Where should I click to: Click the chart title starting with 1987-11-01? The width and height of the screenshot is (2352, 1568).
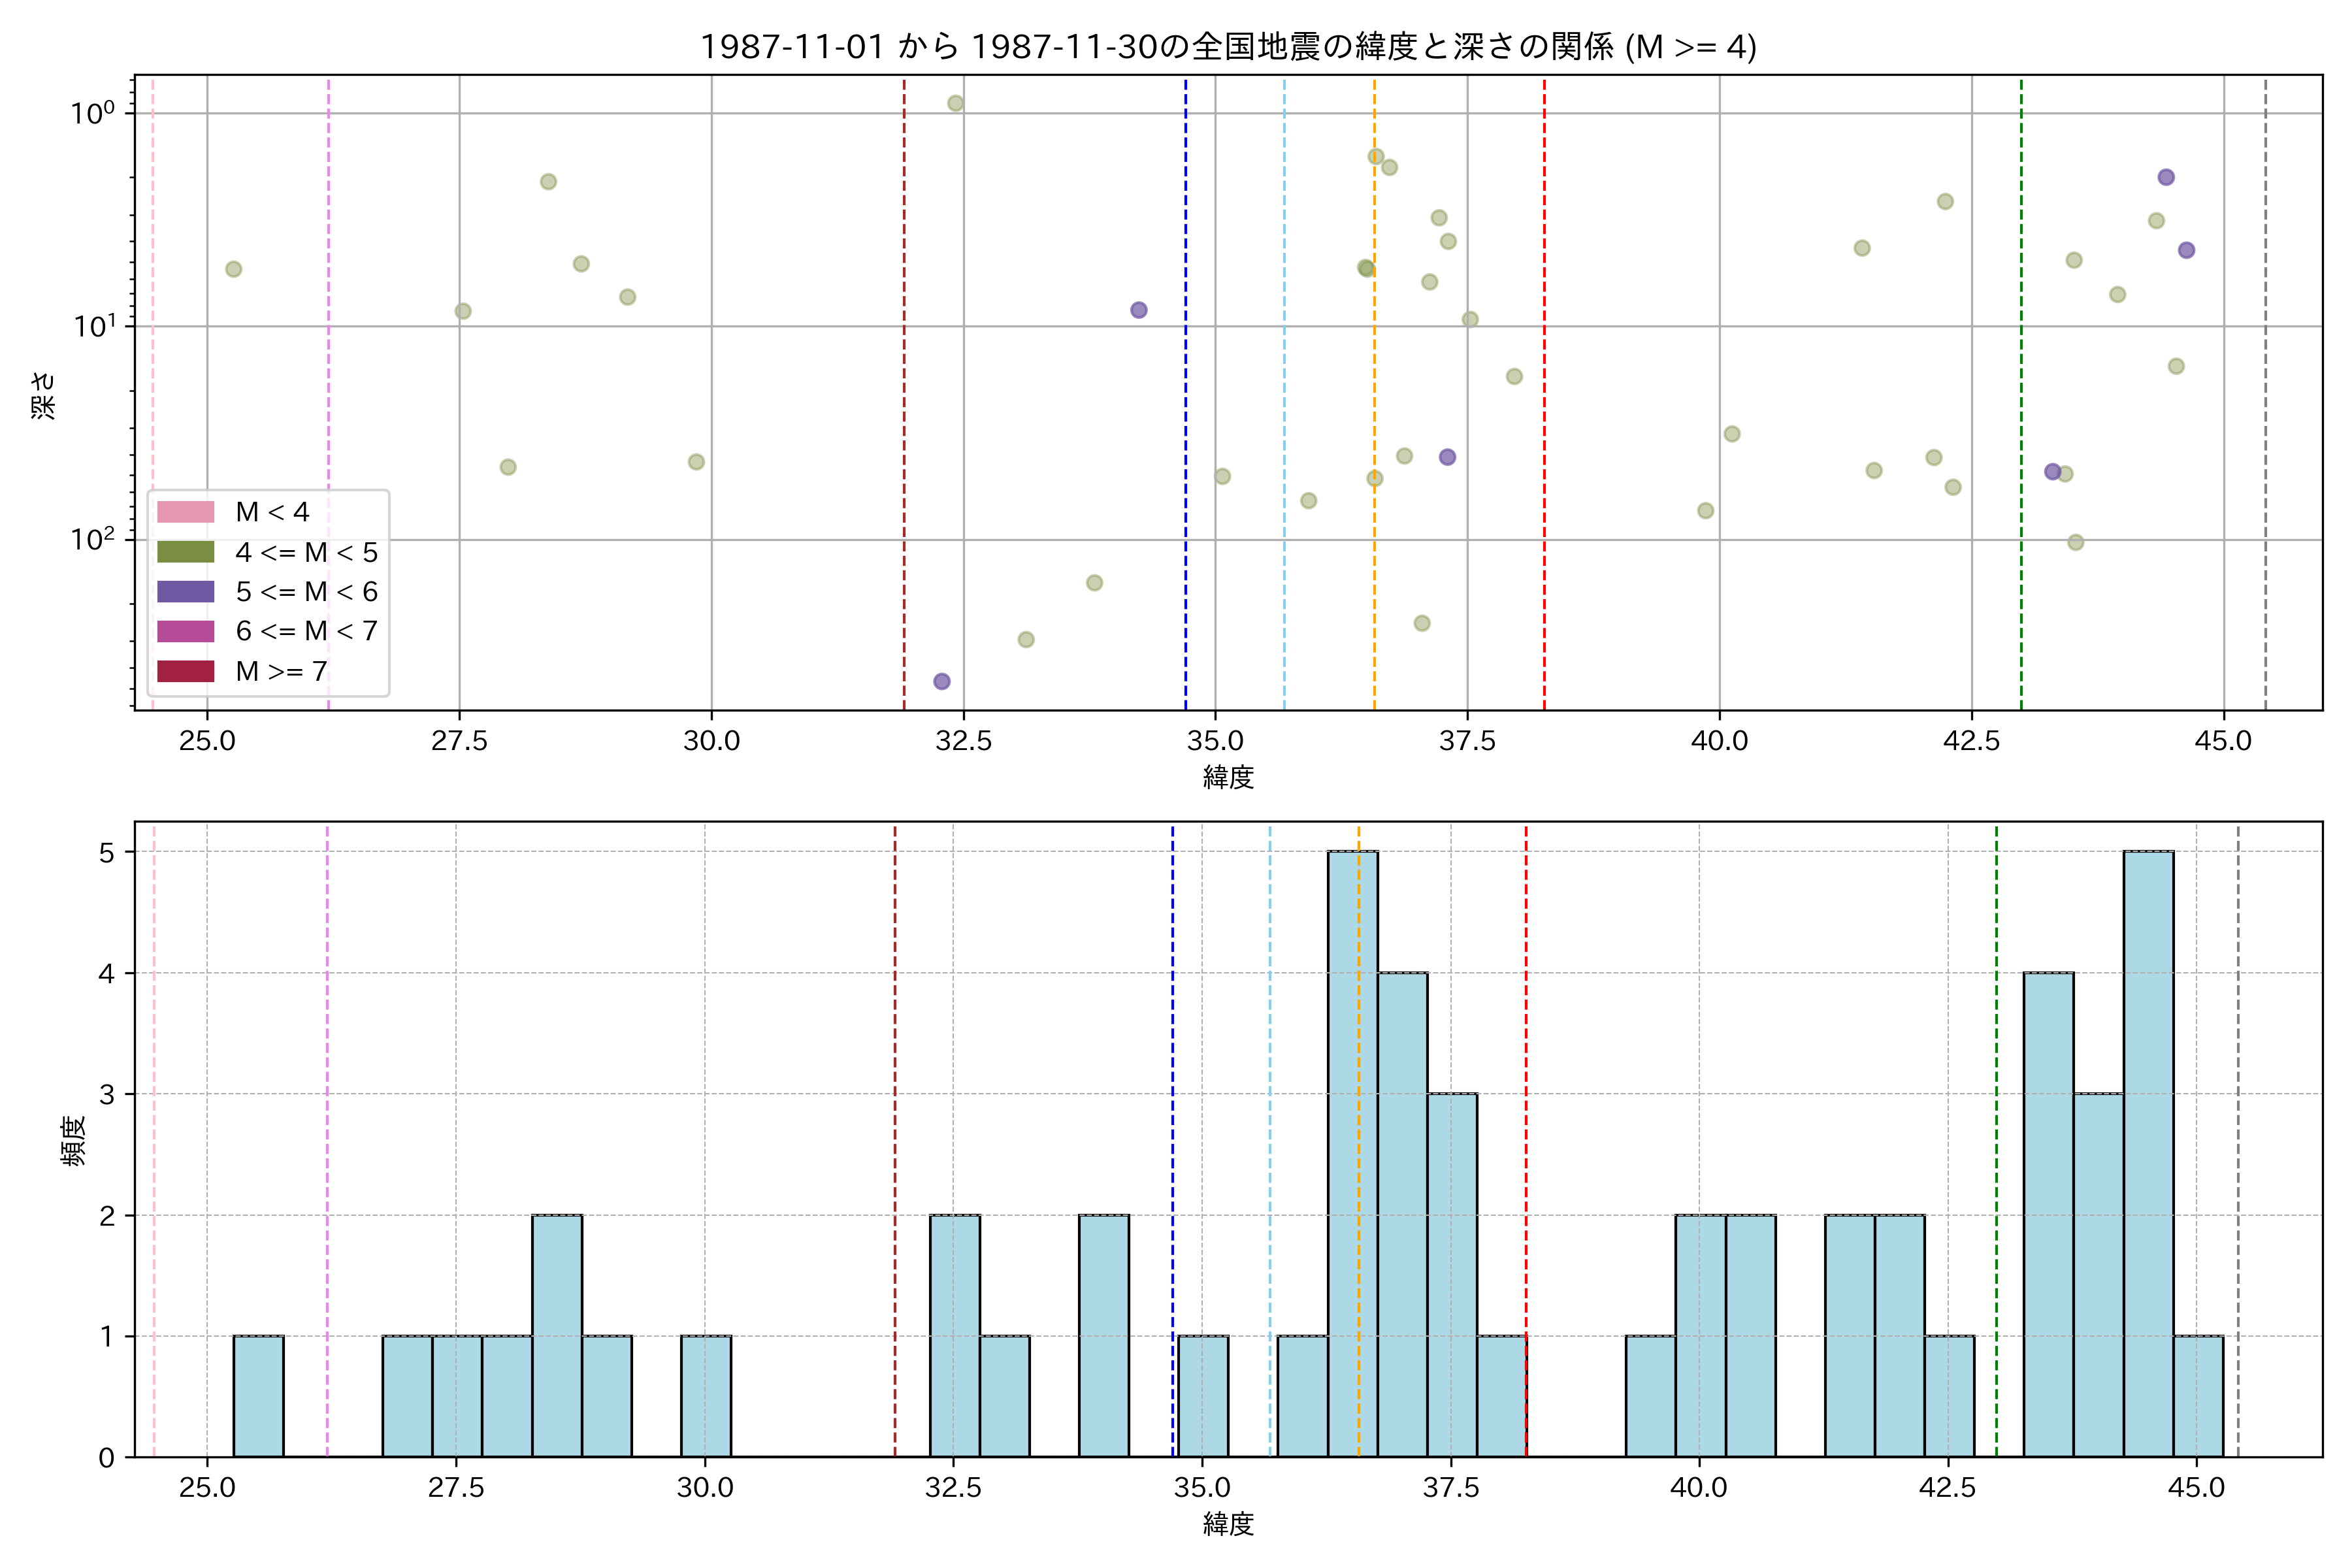coord(1227,47)
